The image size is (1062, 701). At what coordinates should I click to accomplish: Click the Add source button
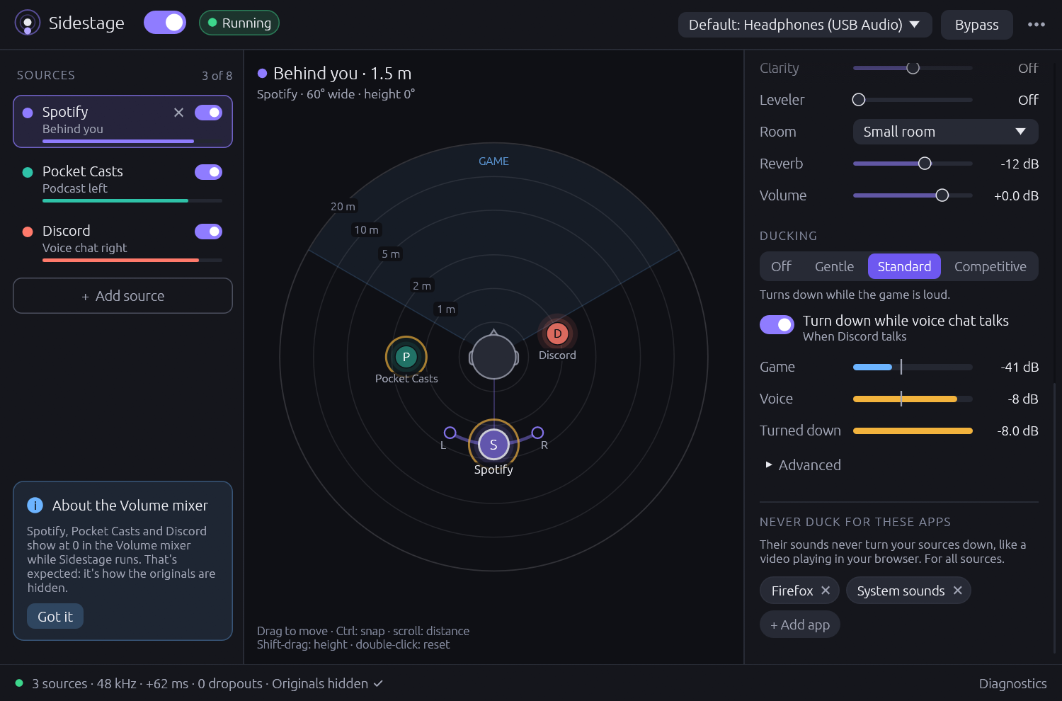(122, 296)
